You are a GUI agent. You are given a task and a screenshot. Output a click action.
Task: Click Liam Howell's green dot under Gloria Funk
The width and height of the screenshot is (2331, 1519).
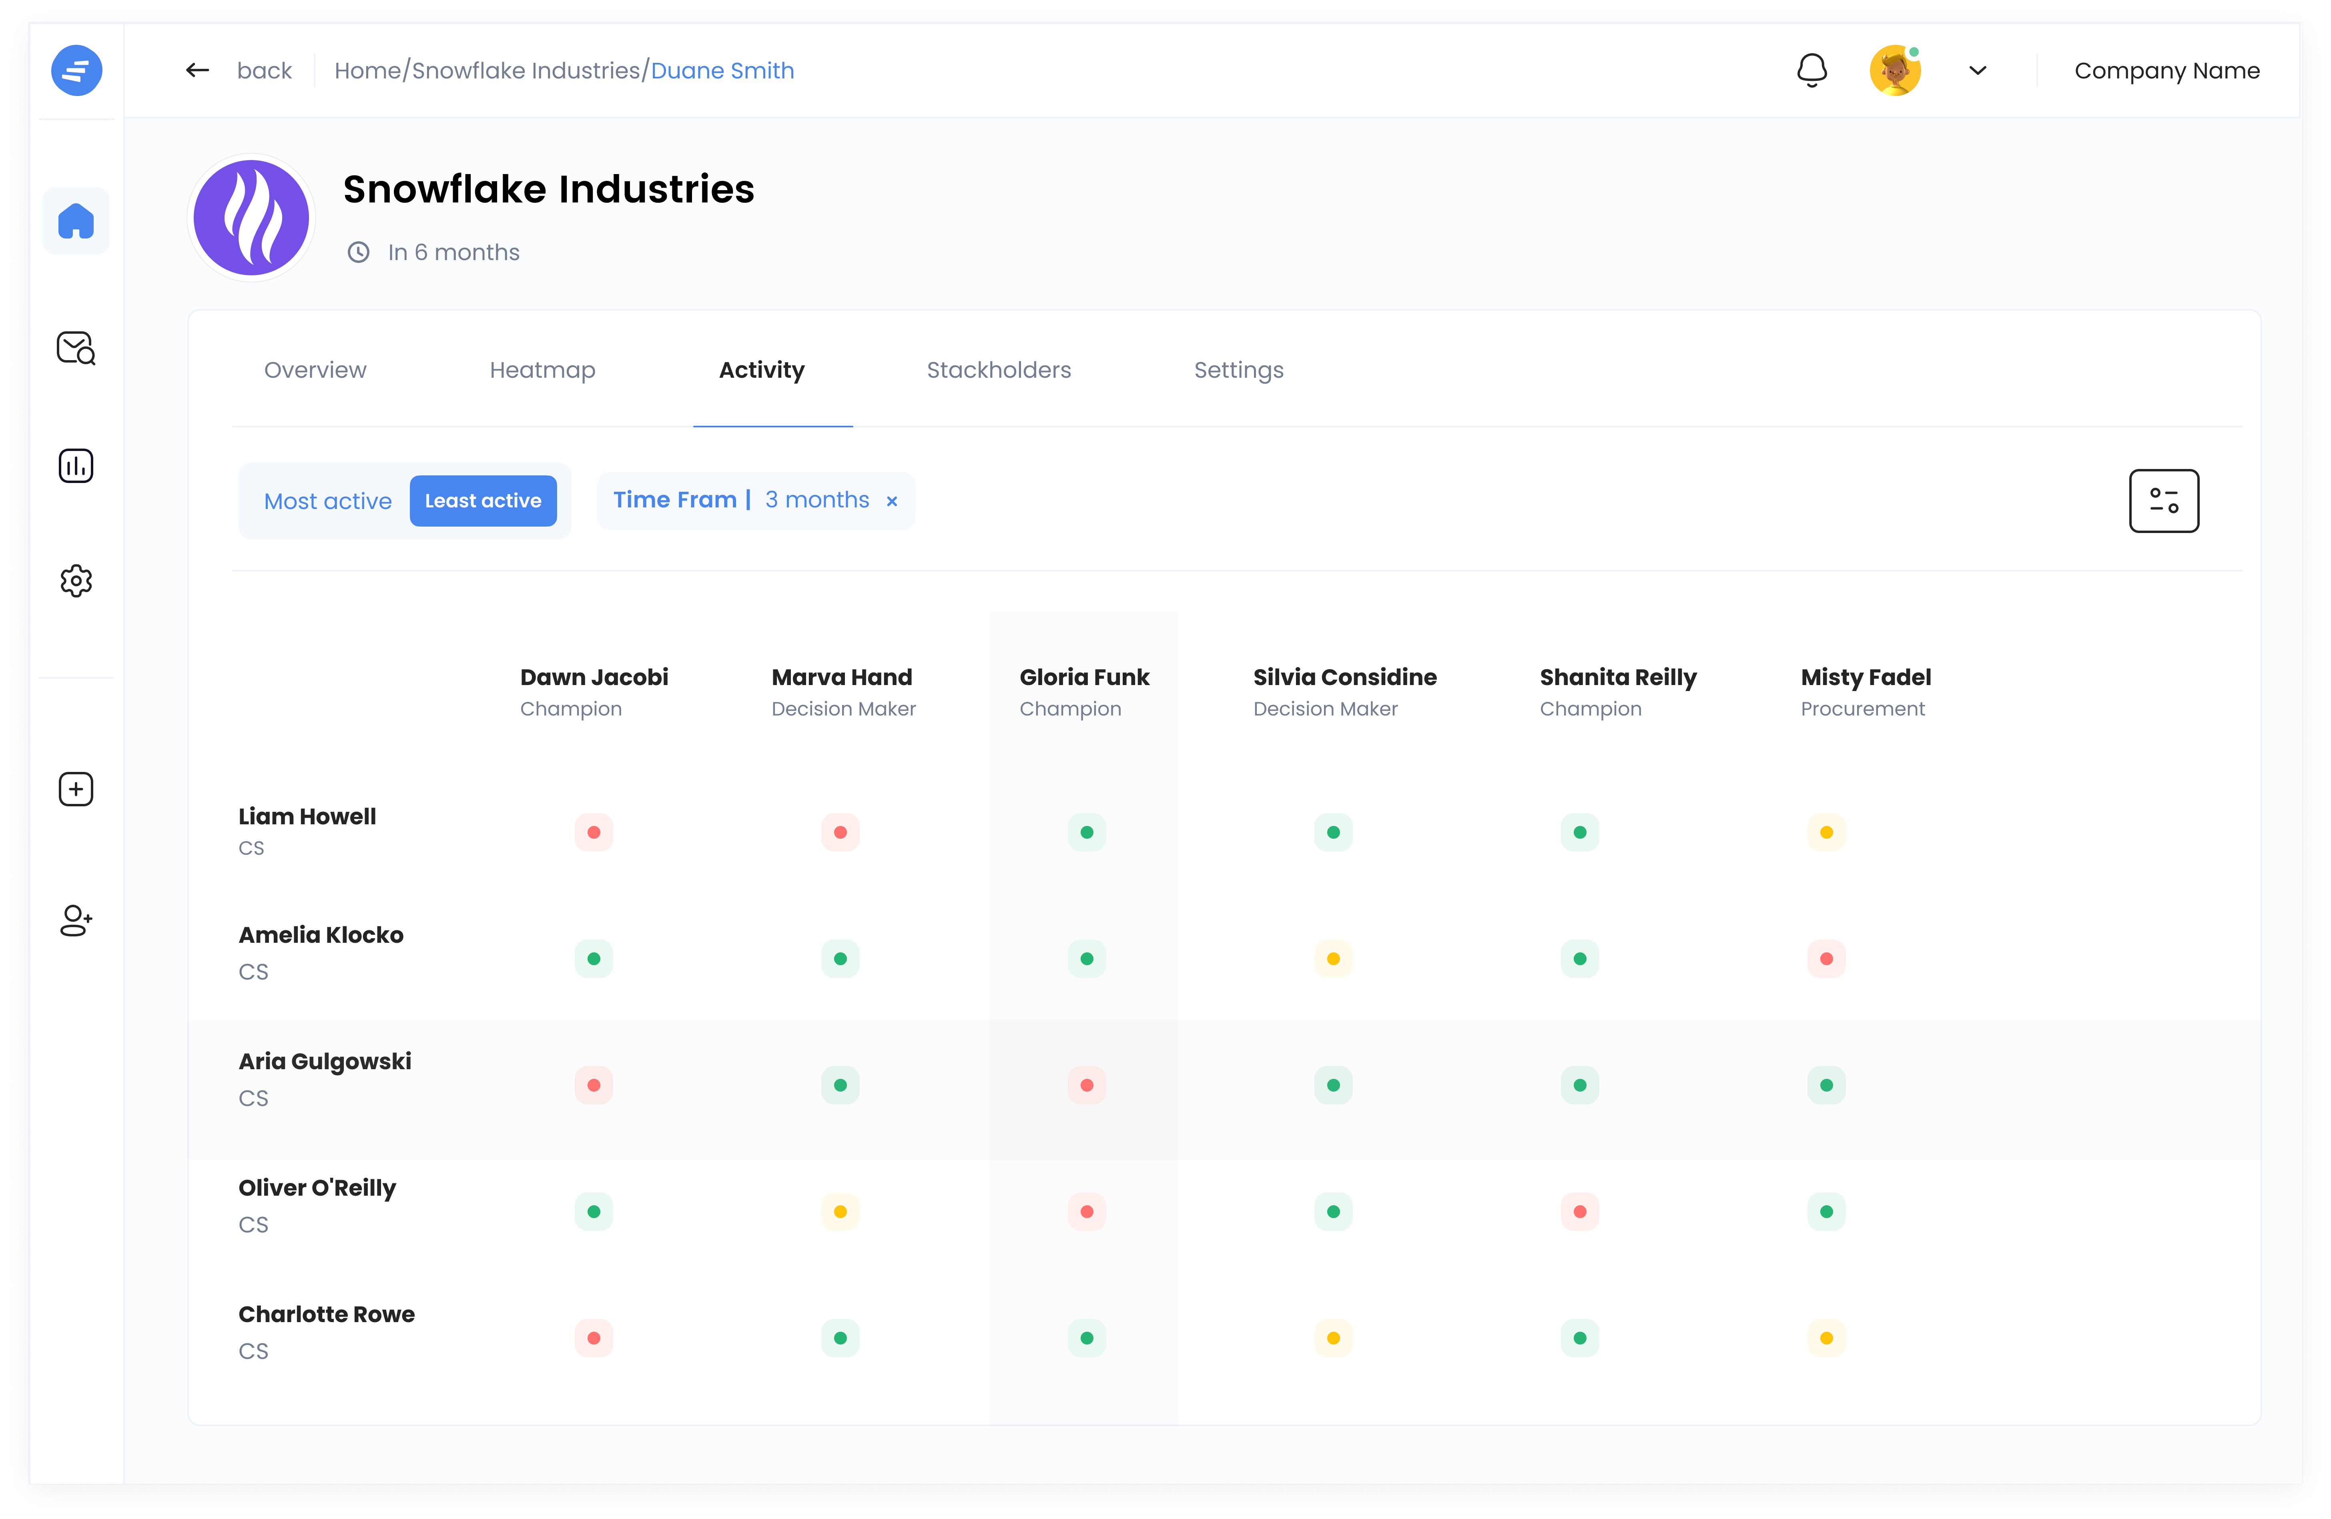click(1087, 832)
